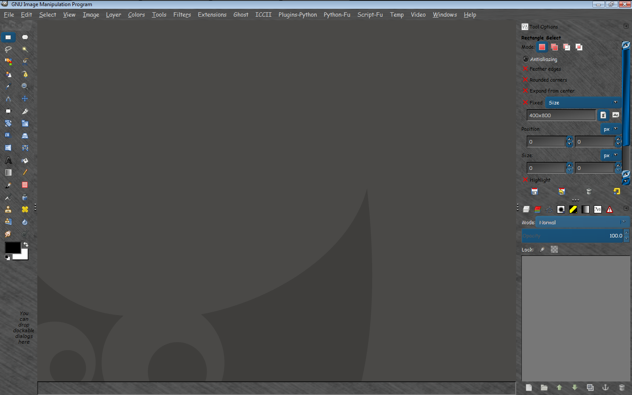Enable the Highlight checkbox
The height and width of the screenshot is (395, 632).
click(525, 180)
